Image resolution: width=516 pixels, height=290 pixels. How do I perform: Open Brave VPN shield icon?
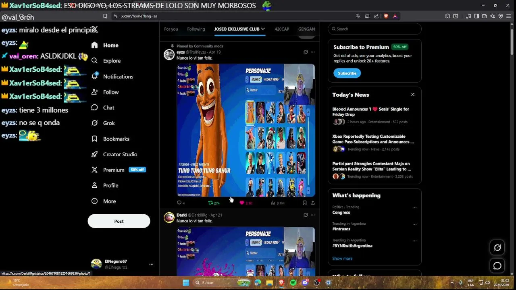[501, 16]
